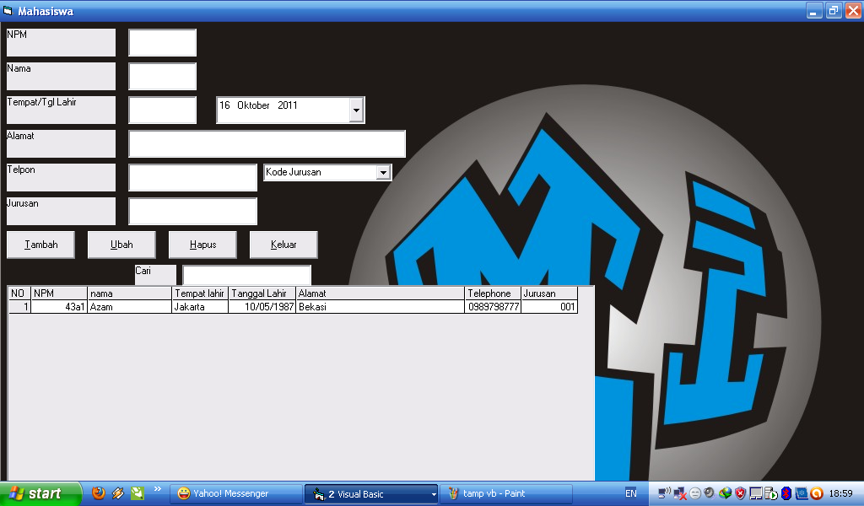Click the Telephone column header
The height and width of the screenshot is (506, 864).
click(x=493, y=293)
